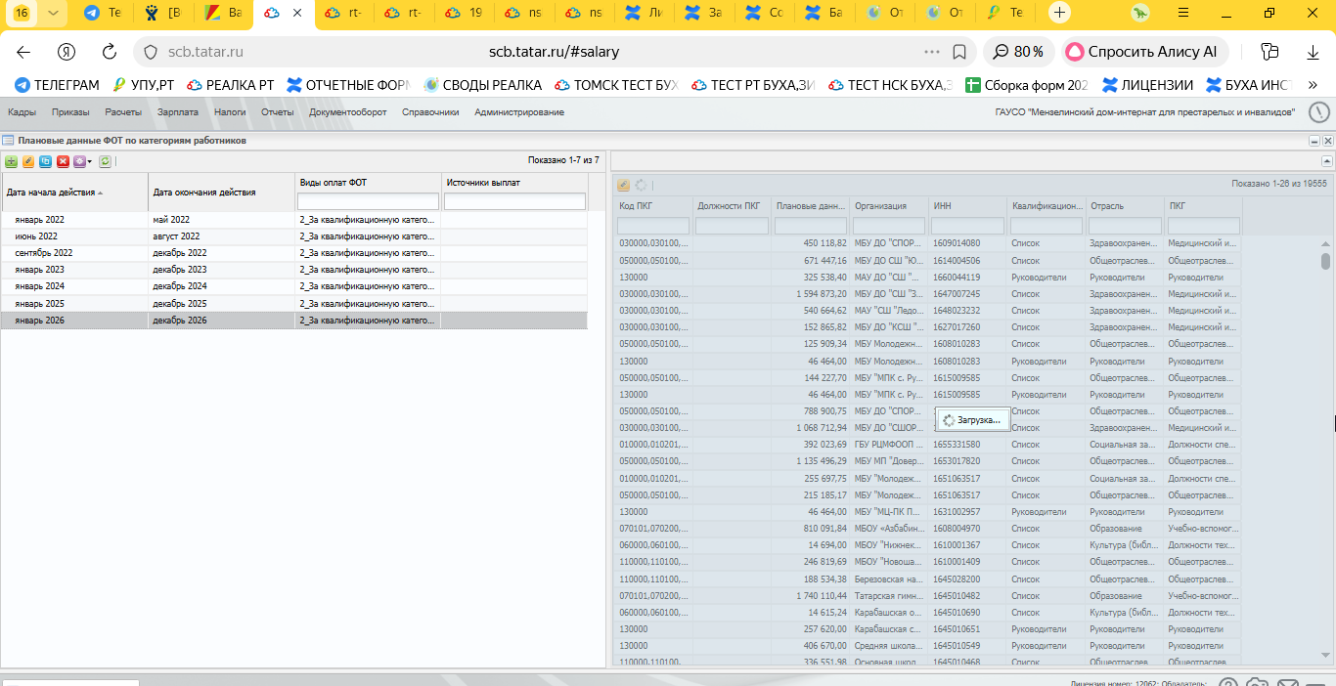Reload the page with browser refresh icon
This screenshot has height=686, width=1336.
click(x=110, y=52)
